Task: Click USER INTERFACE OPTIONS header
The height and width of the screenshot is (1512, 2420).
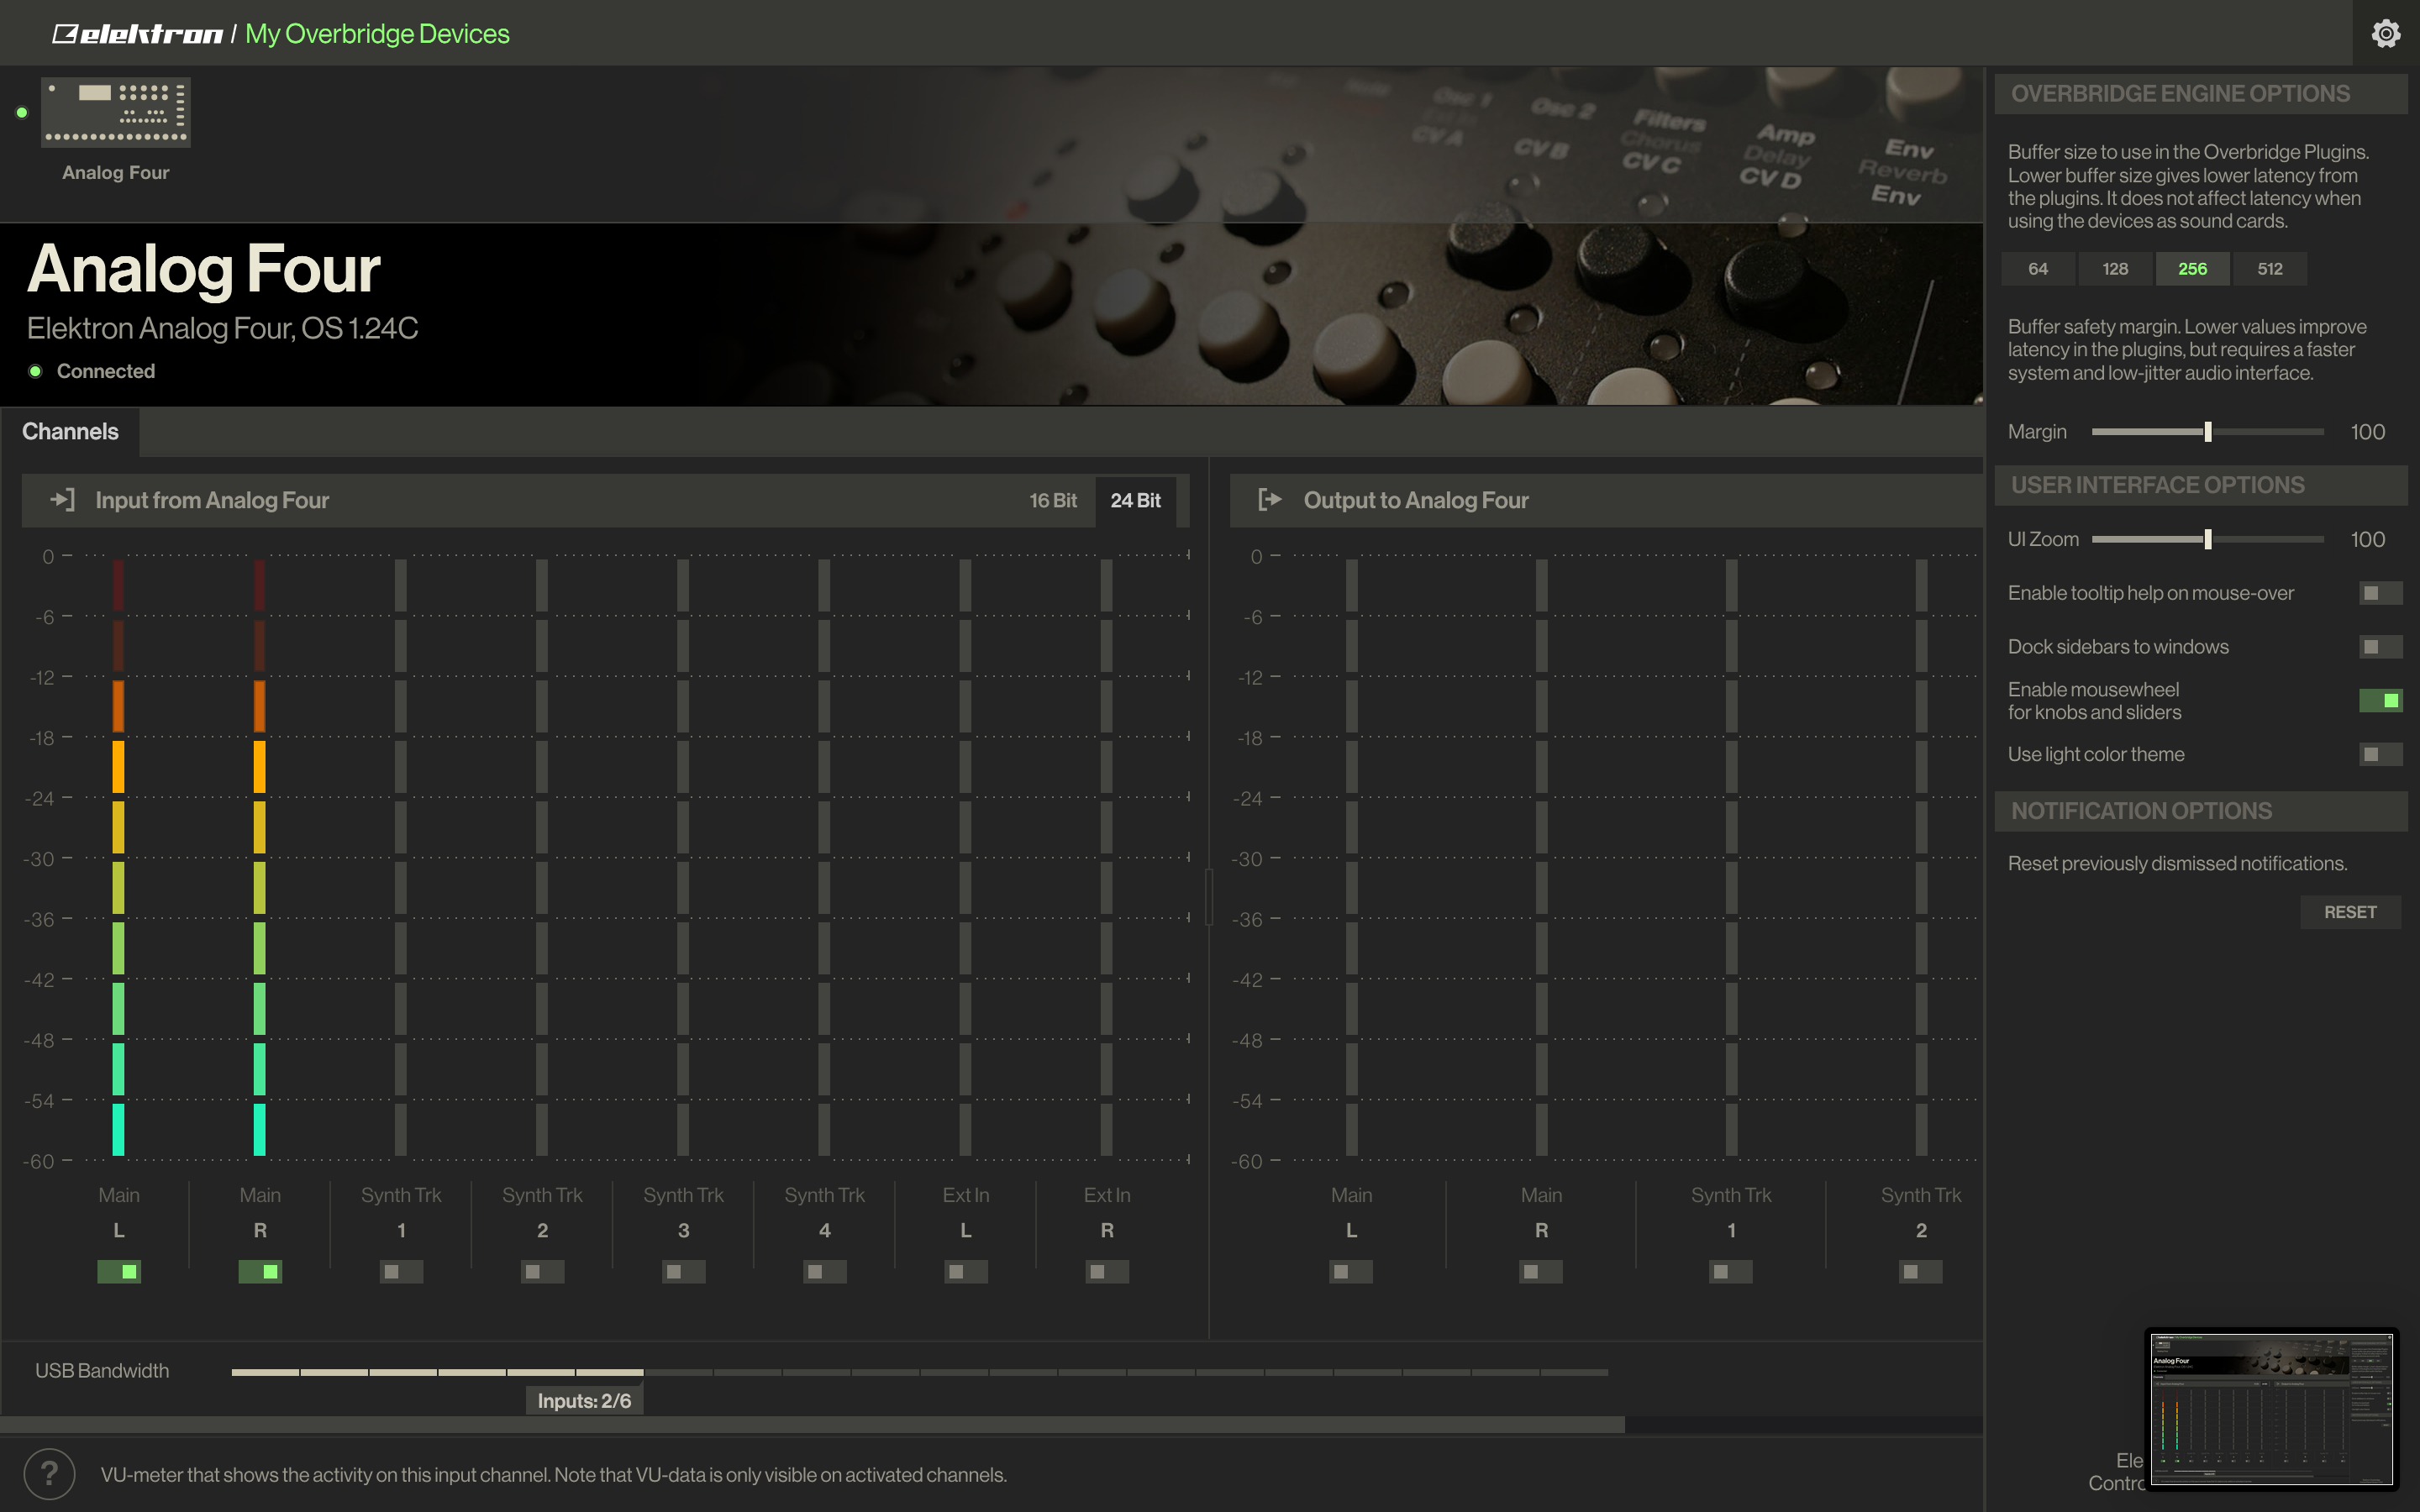Action: (2200, 485)
